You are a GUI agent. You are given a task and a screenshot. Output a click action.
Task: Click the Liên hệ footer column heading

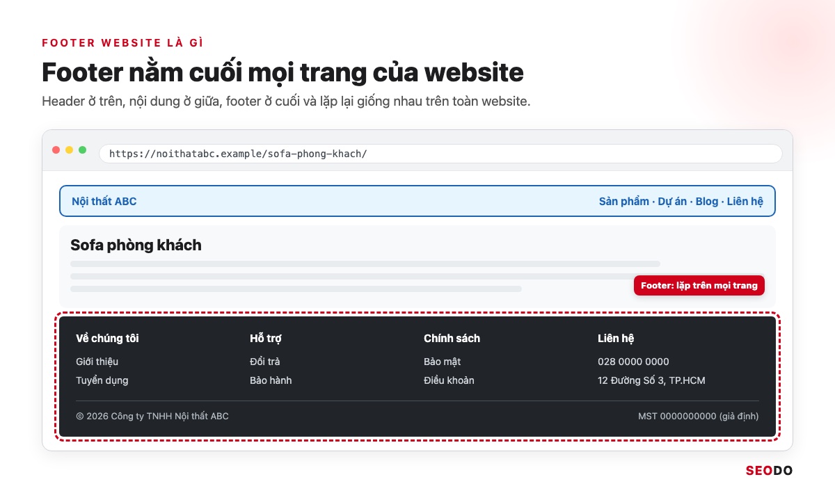(616, 339)
